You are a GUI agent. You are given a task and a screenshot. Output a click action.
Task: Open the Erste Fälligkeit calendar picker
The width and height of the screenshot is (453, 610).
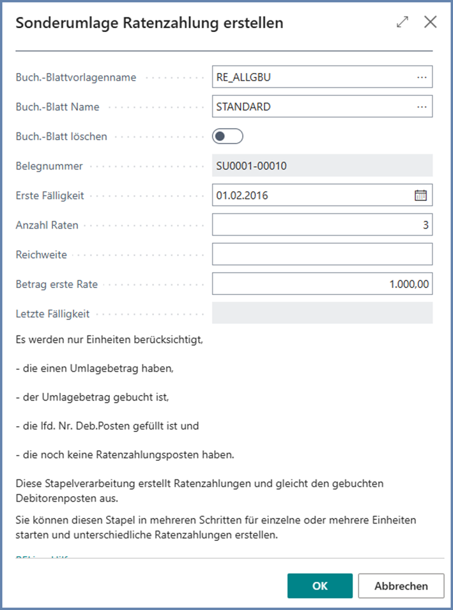tap(420, 195)
